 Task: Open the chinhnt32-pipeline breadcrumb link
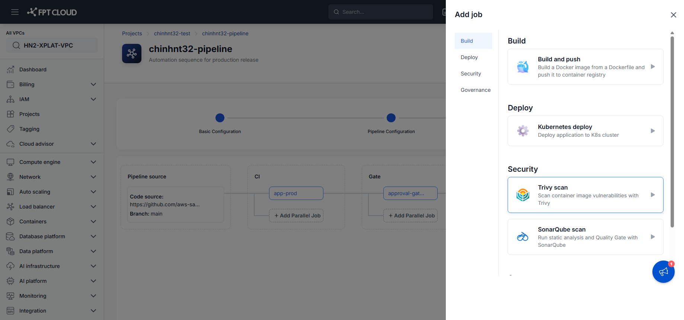click(x=225, y=33)
